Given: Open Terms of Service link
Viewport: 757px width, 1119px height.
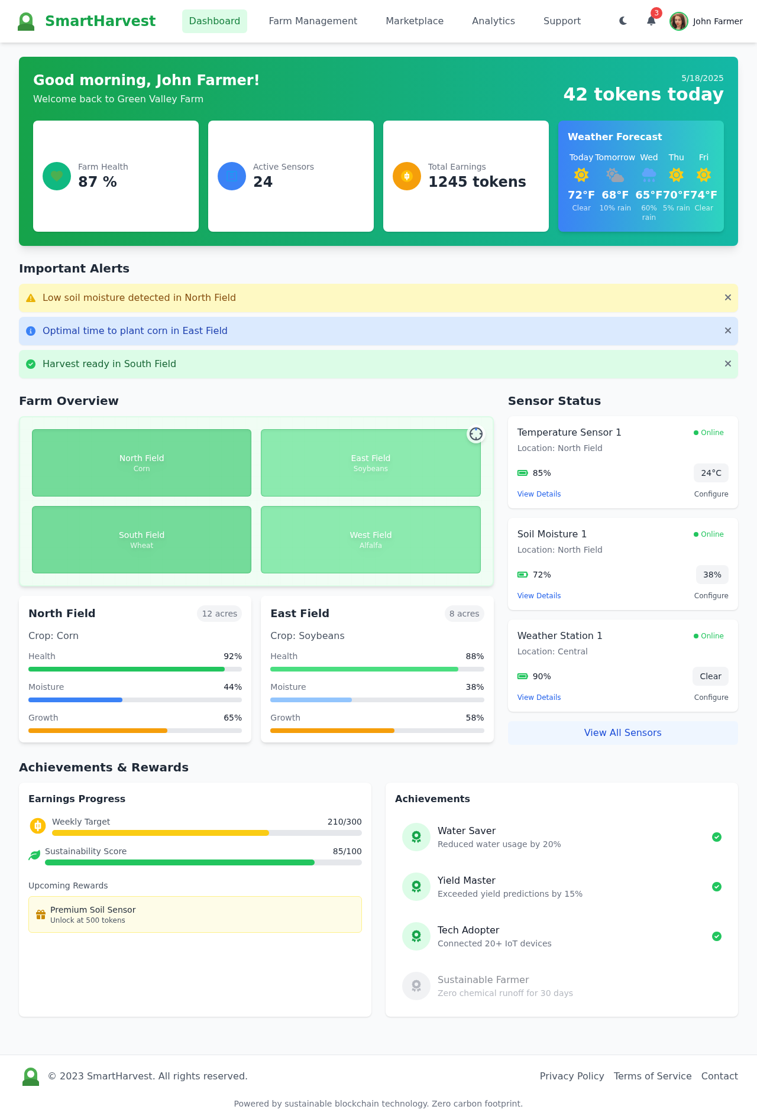Looking at the screenshot, I should click(x=653, y=1076).
